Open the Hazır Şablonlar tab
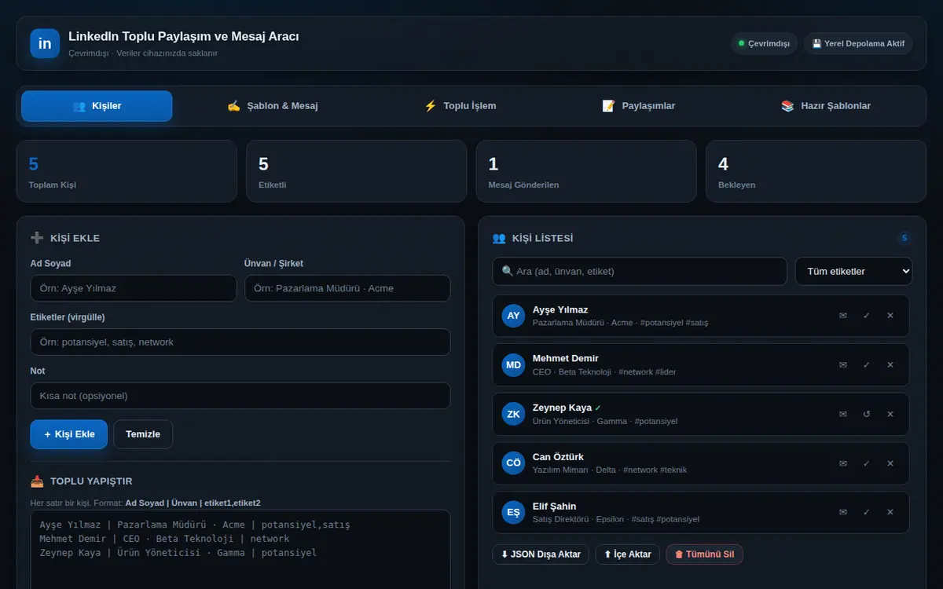This screenshot has height=589, width=943. click(826, 106)
